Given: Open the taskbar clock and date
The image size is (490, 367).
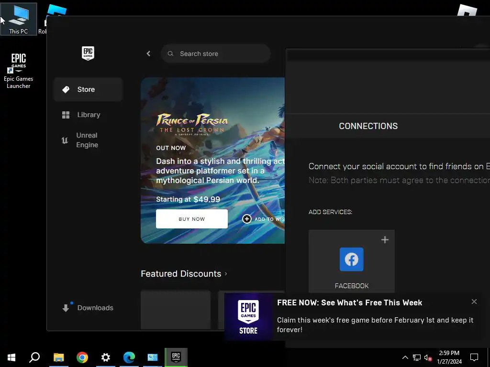Looking at the screenshot, I should [449, 357].
